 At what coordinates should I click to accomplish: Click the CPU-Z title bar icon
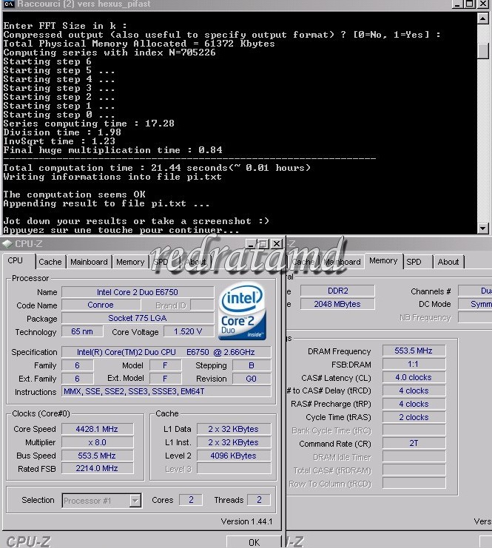7,243
